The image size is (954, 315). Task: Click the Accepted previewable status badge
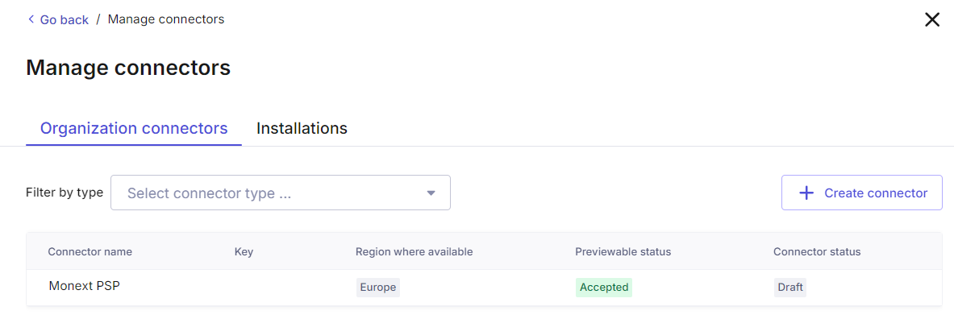(x=603, y=287)
